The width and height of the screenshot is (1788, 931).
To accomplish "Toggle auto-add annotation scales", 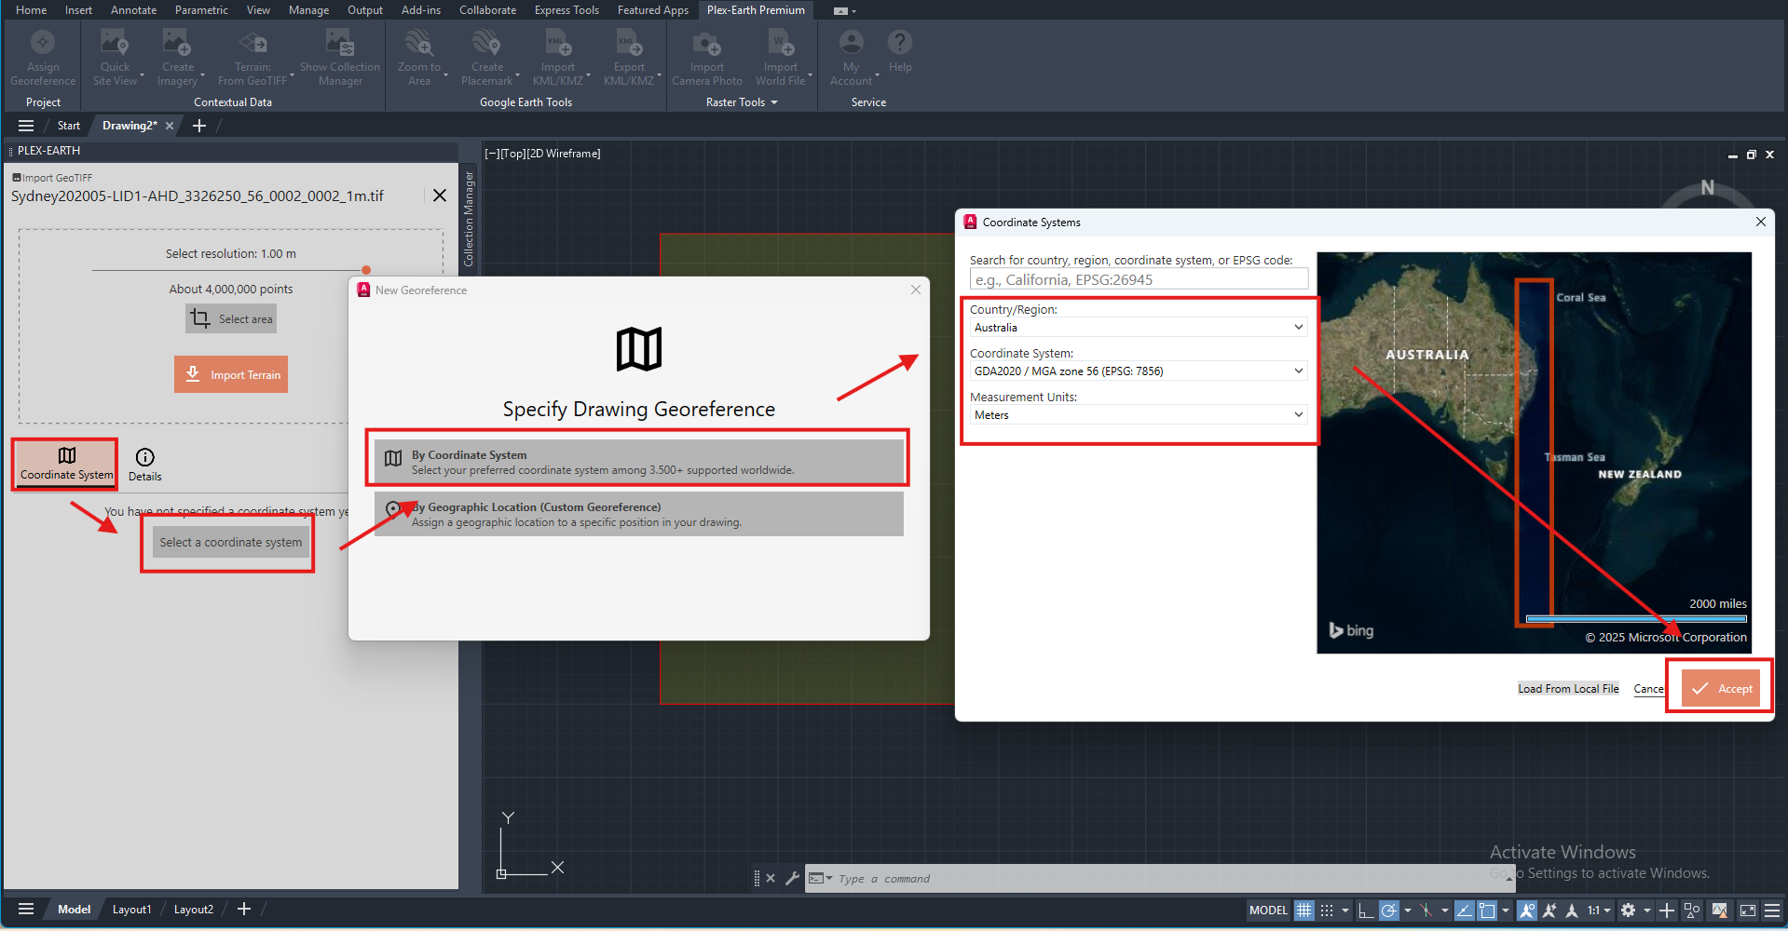I will point(1549,911).
